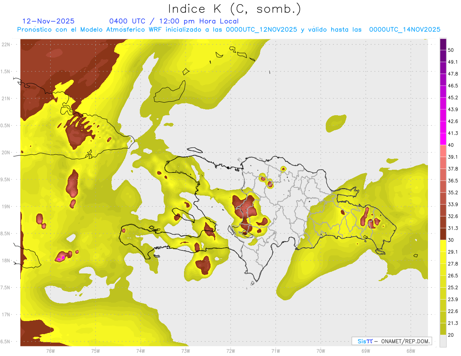Click the '69W' longitude axis label

point(365,351)
